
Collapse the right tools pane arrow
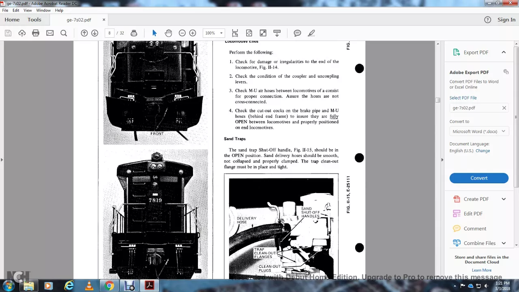pyautogui.click(x=442, y=160)
